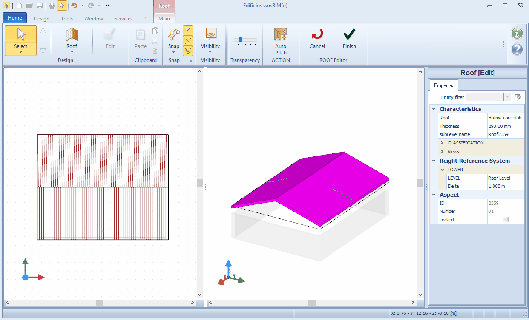
Task: Cancel the roof editor
Action: pos(317,38)
